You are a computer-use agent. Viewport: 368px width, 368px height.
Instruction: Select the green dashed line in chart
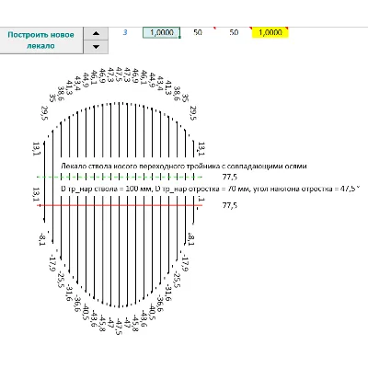[120, 177]
